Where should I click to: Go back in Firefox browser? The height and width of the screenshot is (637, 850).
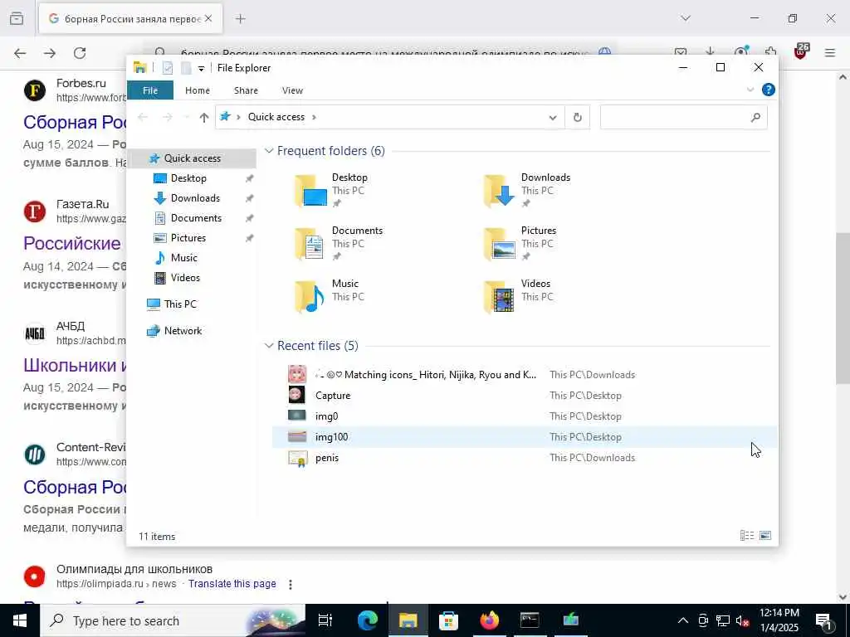click(x=20, y=53)
